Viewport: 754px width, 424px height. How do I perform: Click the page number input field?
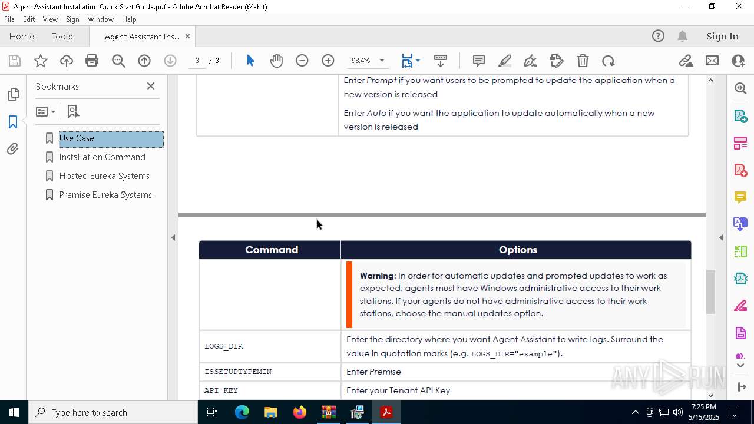[197, 61]
